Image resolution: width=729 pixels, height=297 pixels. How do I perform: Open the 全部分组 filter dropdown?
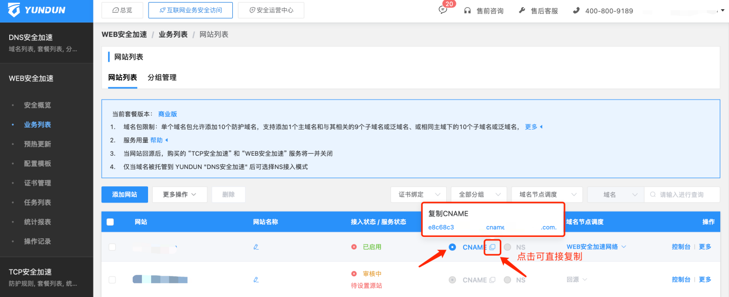pos(479,194)
